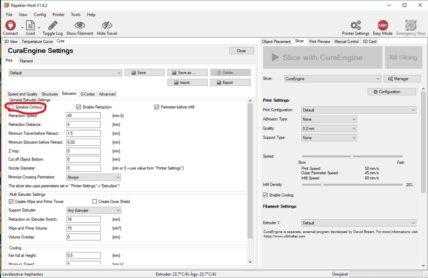Screen dimensions: 428x278
Task: Click the Toggle Log pencil icon
Action: click(x=53, y=25)
